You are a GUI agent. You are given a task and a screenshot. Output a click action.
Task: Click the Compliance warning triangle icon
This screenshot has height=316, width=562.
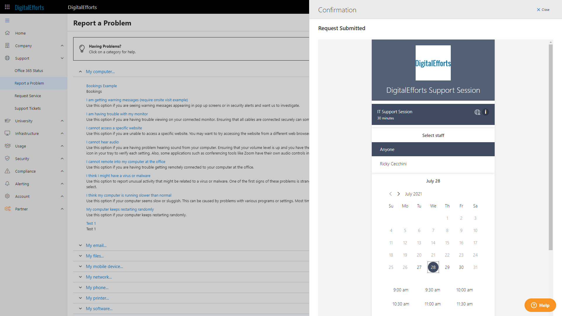point(7,171)
